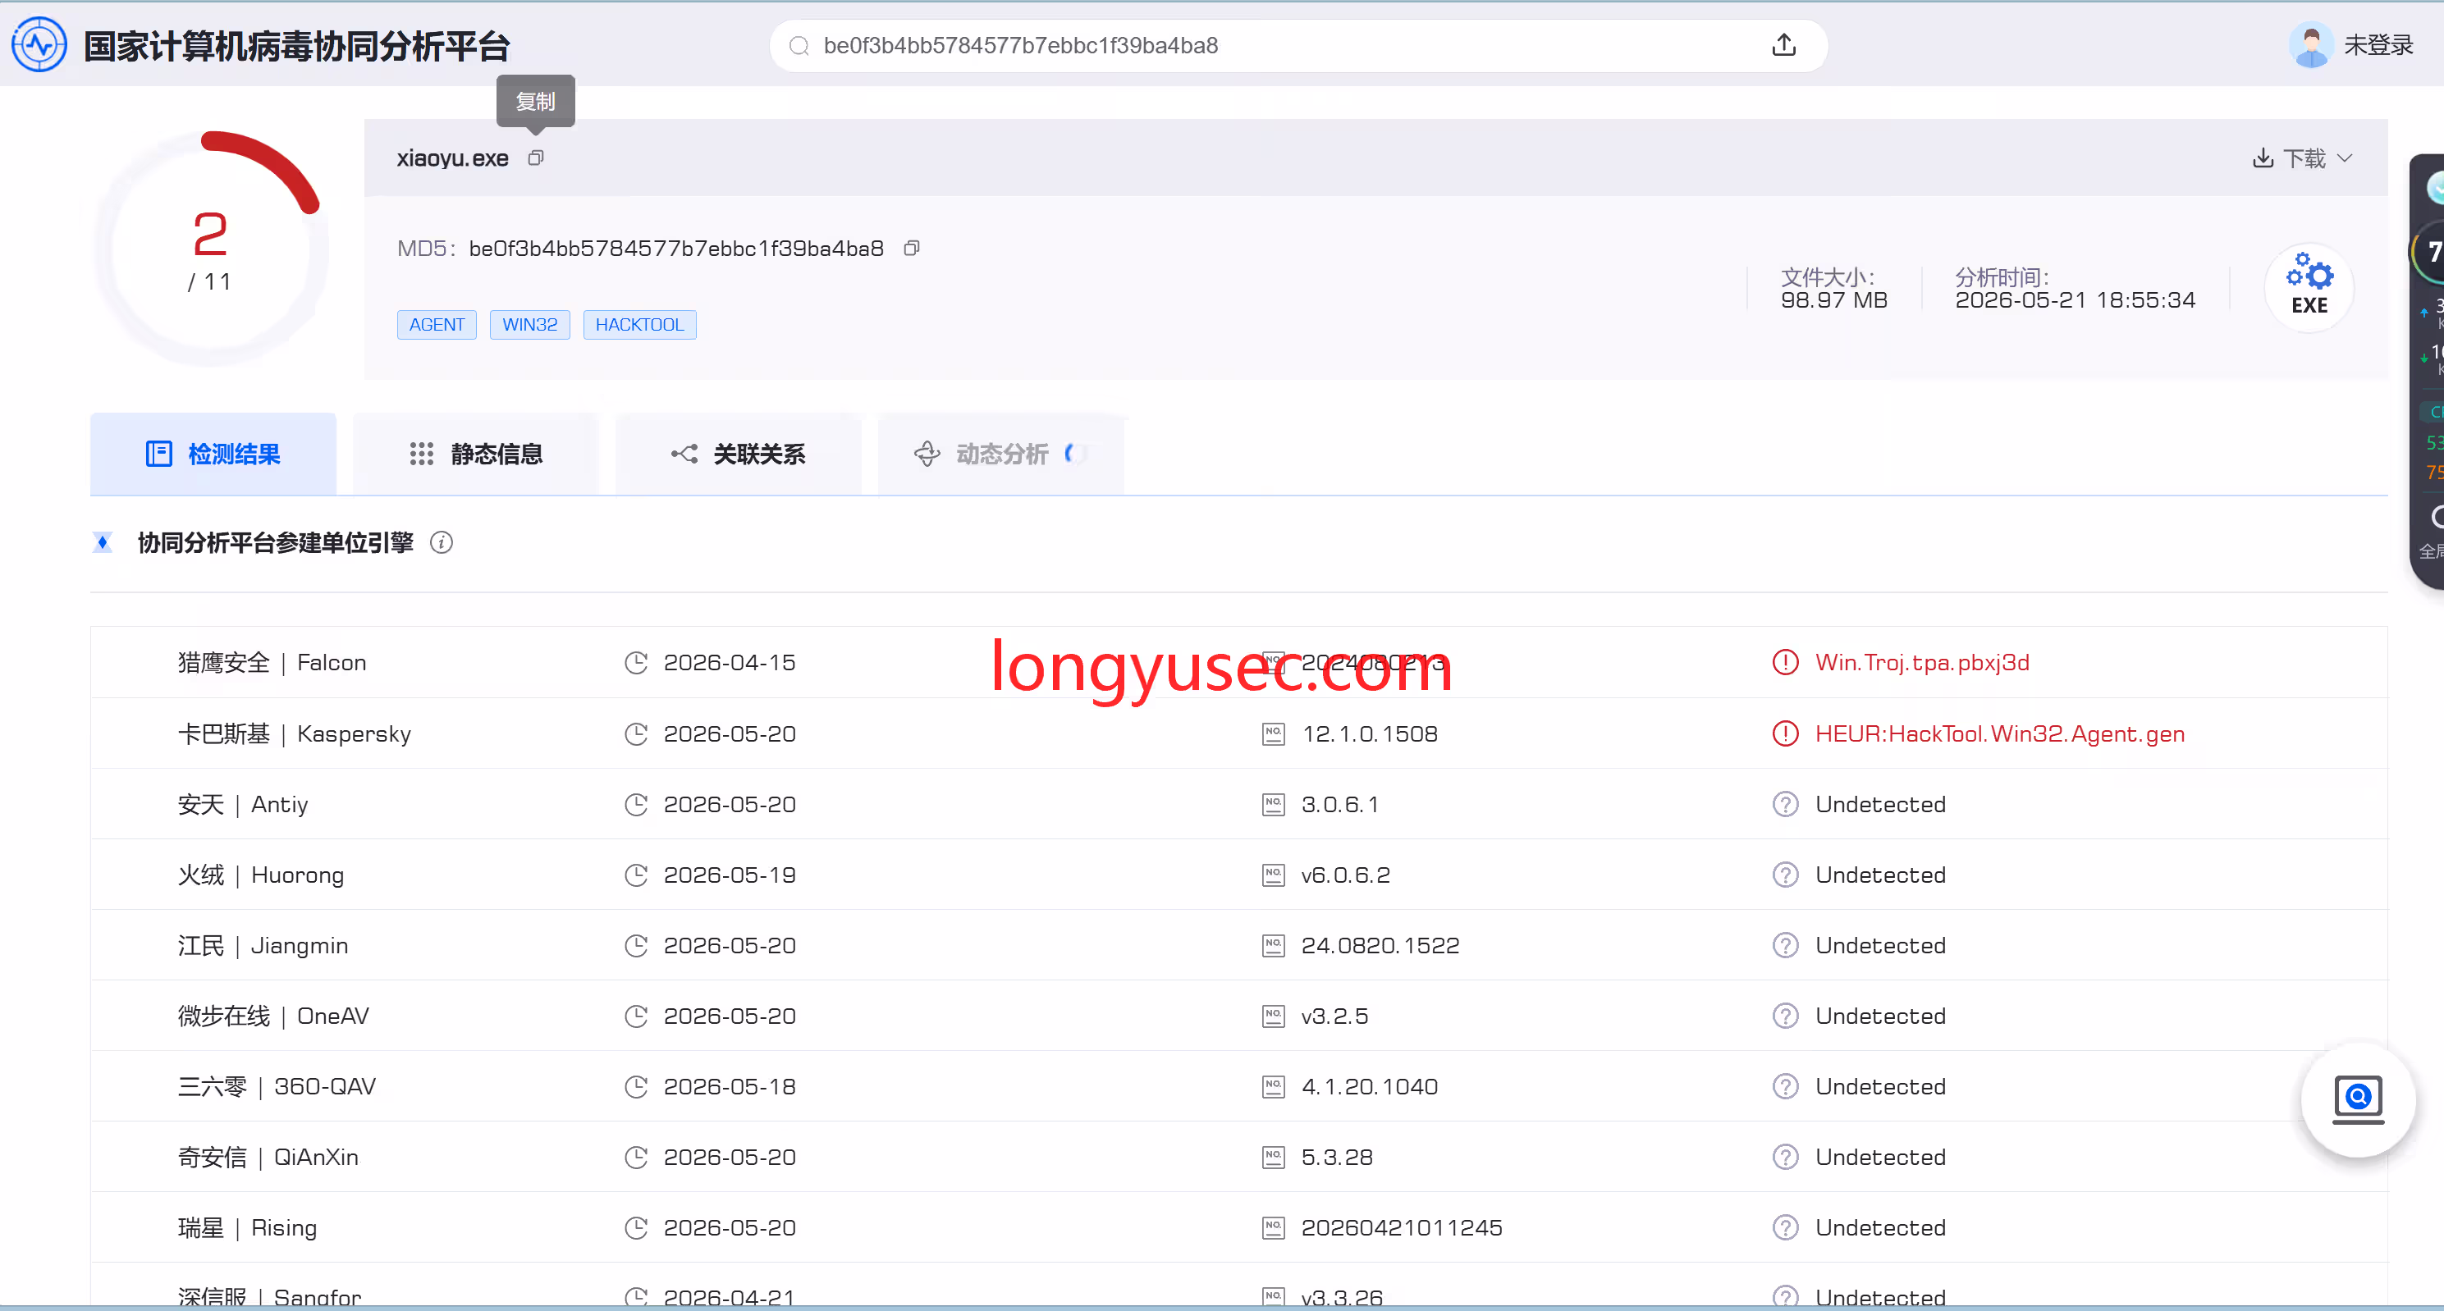Click the upload file icon in search bar

(x=1783, y=44)
